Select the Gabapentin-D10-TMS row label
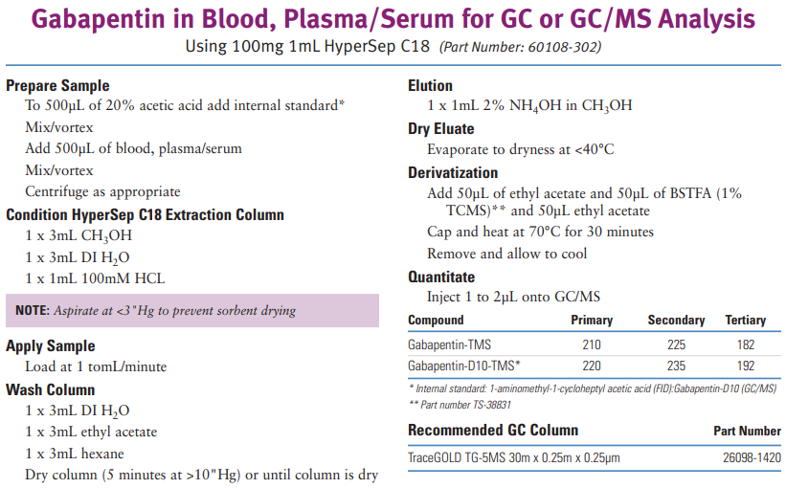The image size is (786, 488). [x=463, y=366]
